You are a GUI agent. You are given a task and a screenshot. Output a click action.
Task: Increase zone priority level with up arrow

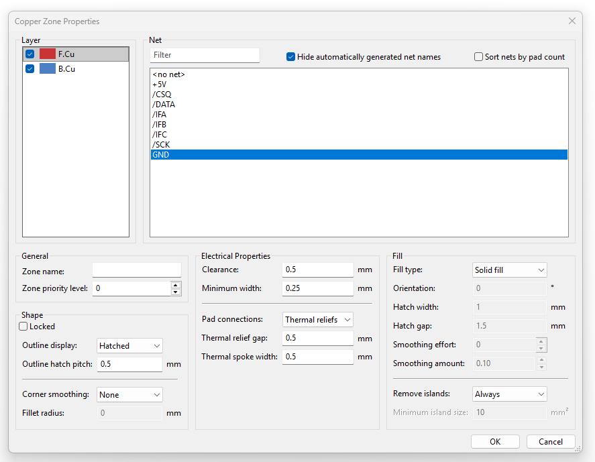point(176,285)
